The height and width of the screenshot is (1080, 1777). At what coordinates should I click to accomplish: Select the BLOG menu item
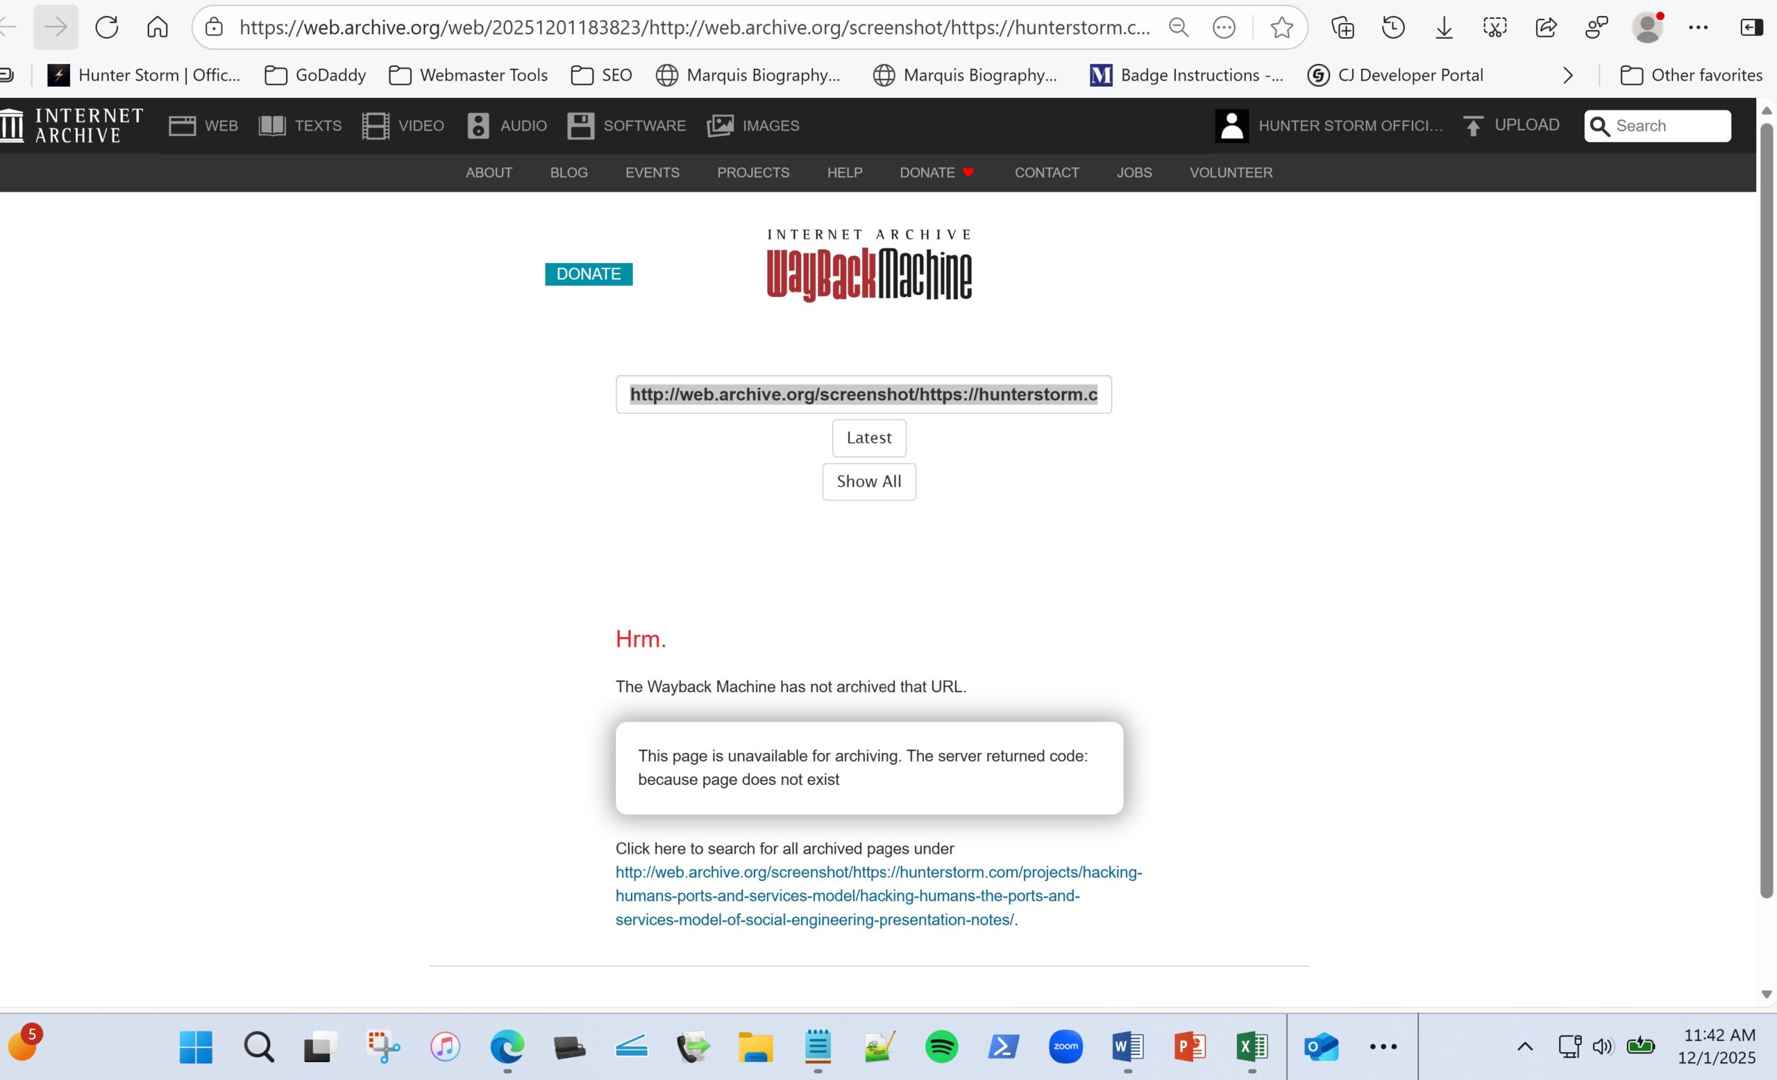(x=569, y=172)
